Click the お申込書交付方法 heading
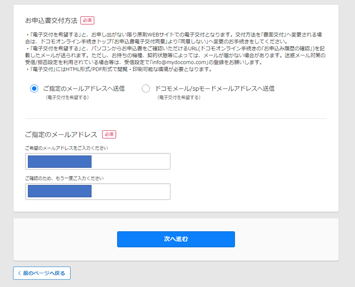Image resolution: width=355 pixels, height=287 pixels. pyautogui.click(x=51, y=21)
